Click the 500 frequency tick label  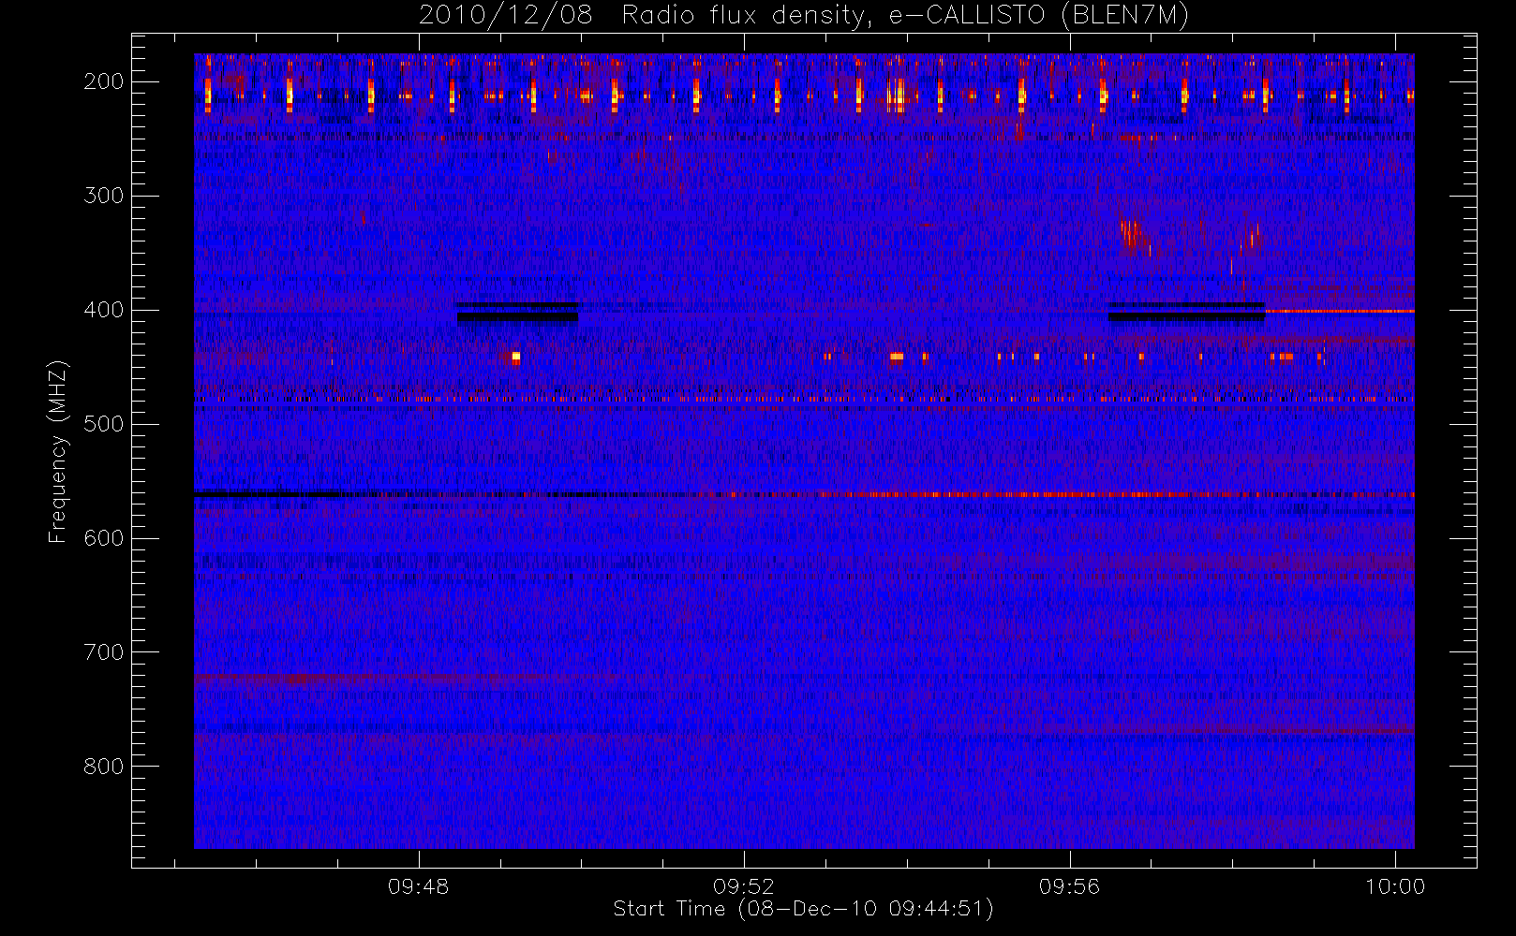tap(104, 424)
